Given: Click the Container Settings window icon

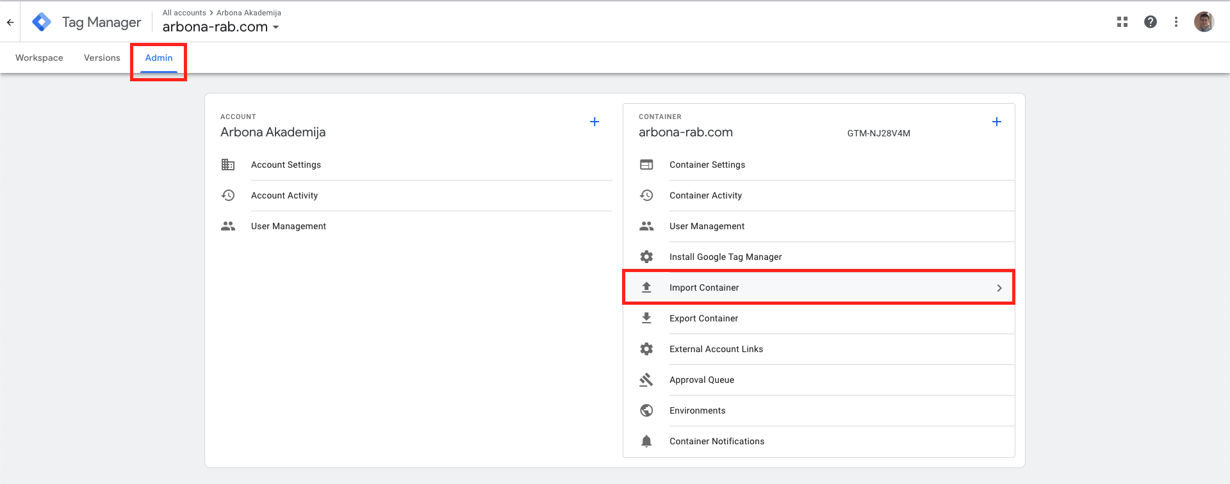Looking at the screenshot, I should 646,165.
